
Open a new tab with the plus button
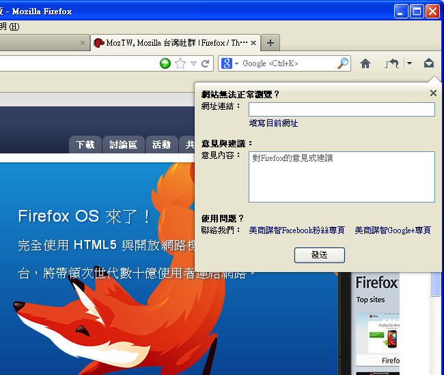[x=270, y=42]
